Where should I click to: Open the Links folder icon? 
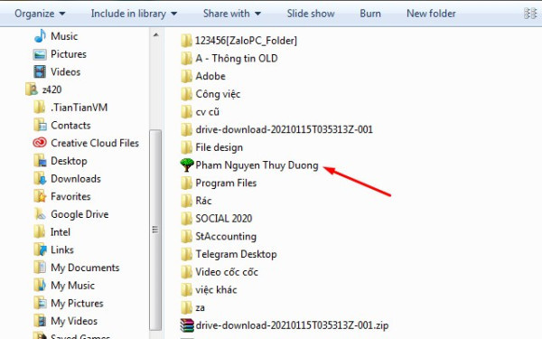click(40, 250)
